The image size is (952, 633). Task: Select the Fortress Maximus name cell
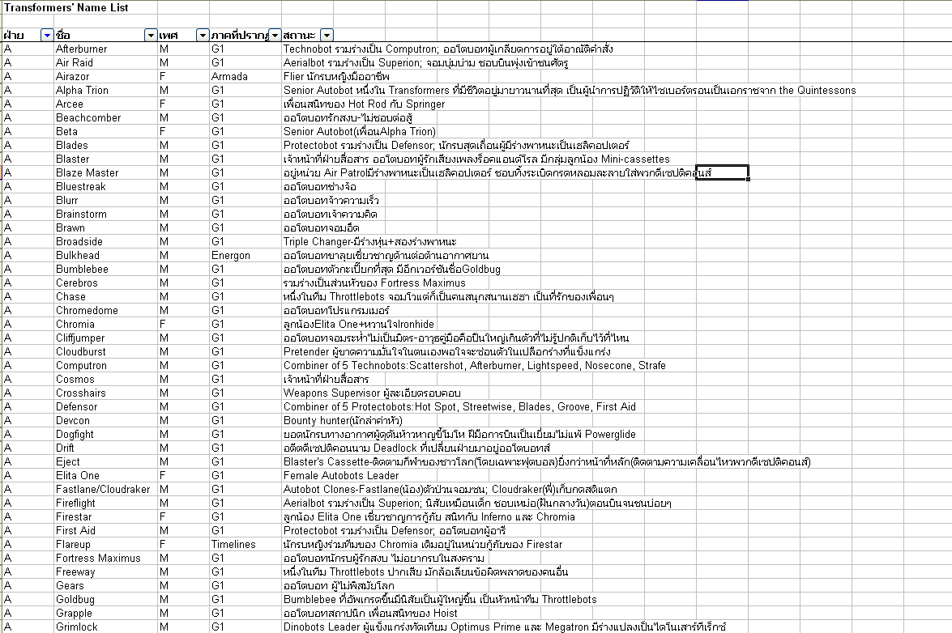coord(105,559)
